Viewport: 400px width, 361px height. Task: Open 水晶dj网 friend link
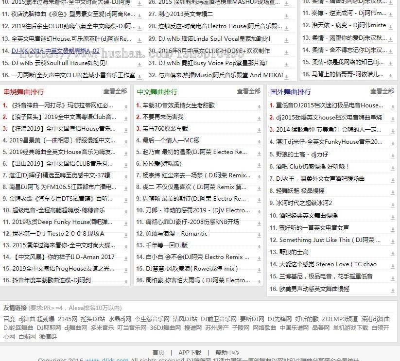tap(120, 319)
